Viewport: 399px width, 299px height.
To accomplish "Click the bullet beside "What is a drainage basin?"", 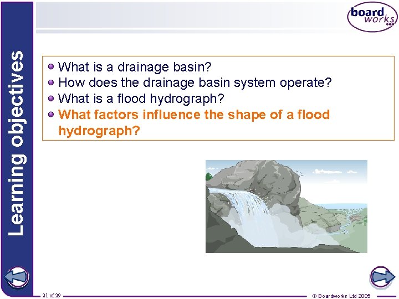I will point(51,66).
